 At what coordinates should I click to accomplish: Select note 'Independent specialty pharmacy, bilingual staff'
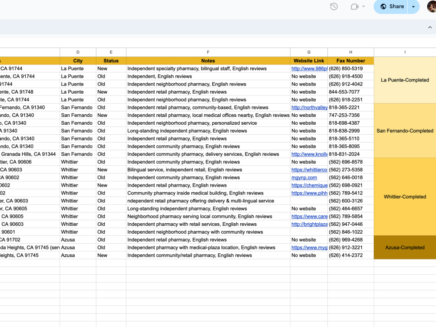coord(208,68)
